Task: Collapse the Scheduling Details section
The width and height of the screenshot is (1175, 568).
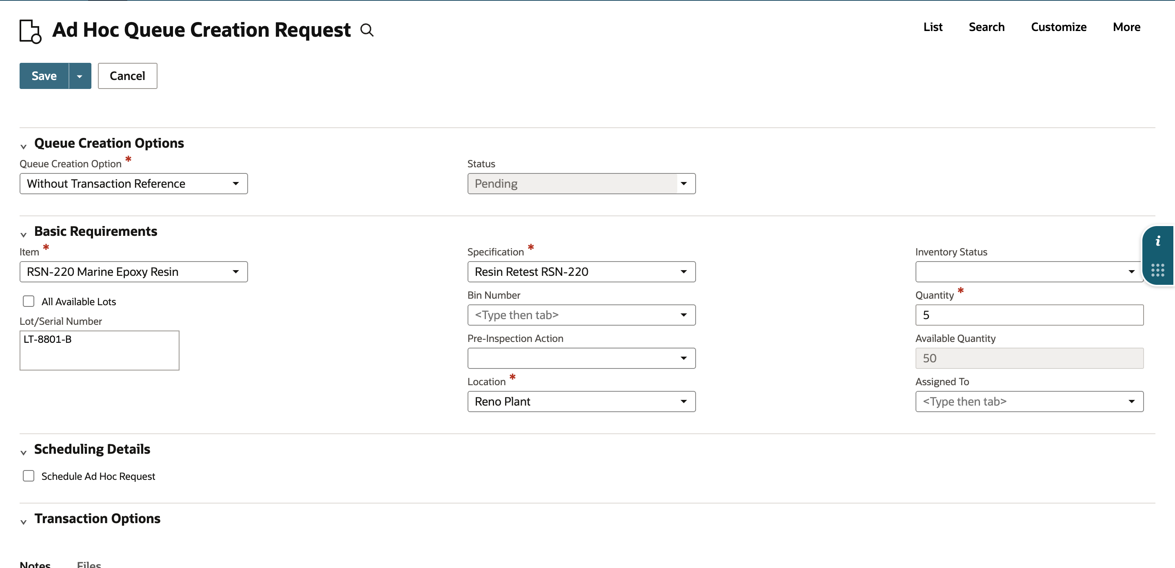Action: (x=24, y=452)
